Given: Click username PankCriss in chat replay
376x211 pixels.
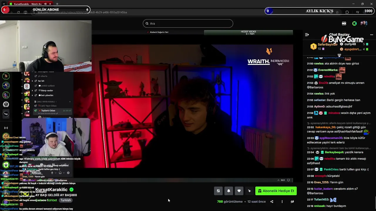Looking at the screenshot, I should pos(331,169).
